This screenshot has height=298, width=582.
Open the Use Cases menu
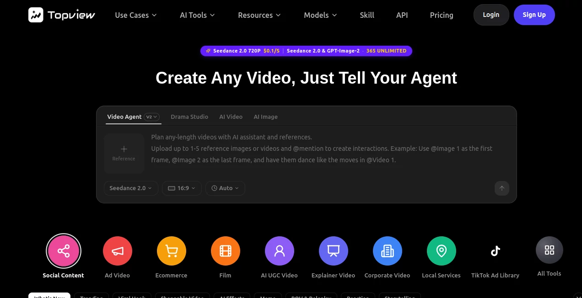point(136,15)
